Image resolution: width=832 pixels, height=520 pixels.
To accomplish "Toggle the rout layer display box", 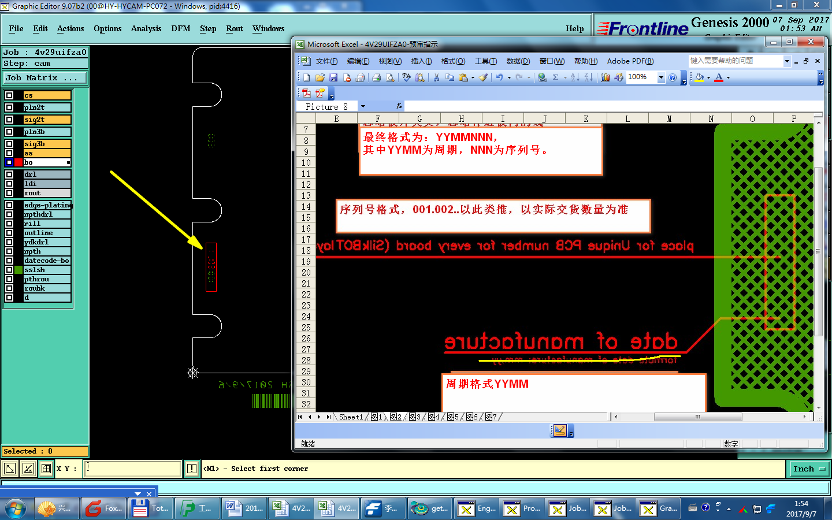I will (9, 193).
